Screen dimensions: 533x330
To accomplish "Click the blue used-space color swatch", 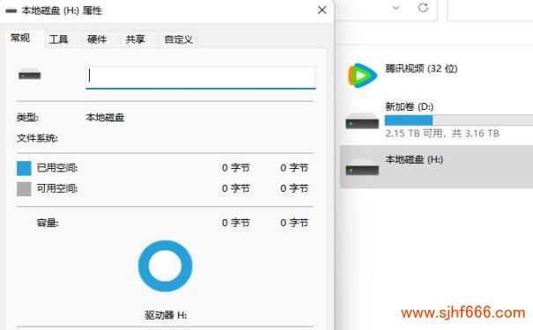I will (x=24, y=168).
